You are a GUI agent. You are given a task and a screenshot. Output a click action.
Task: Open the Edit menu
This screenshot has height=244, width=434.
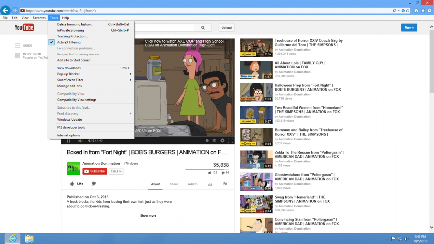15,18
